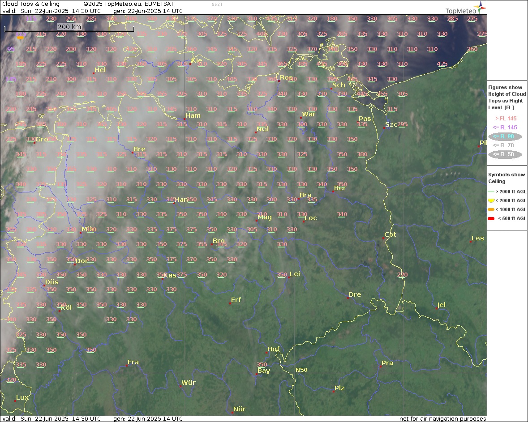Click the '> FL 145' legend entry
Screen dimensions: 528x422
(x=506, y=119)
